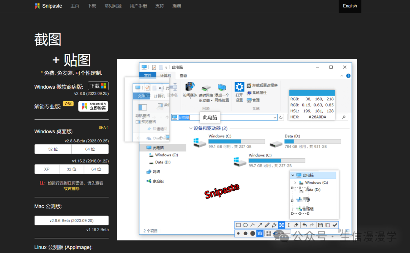Download Mac v2.8.6-Beta (2023.09.20)
The height and width of the screenshot is (253, 410).
point(71,221)
